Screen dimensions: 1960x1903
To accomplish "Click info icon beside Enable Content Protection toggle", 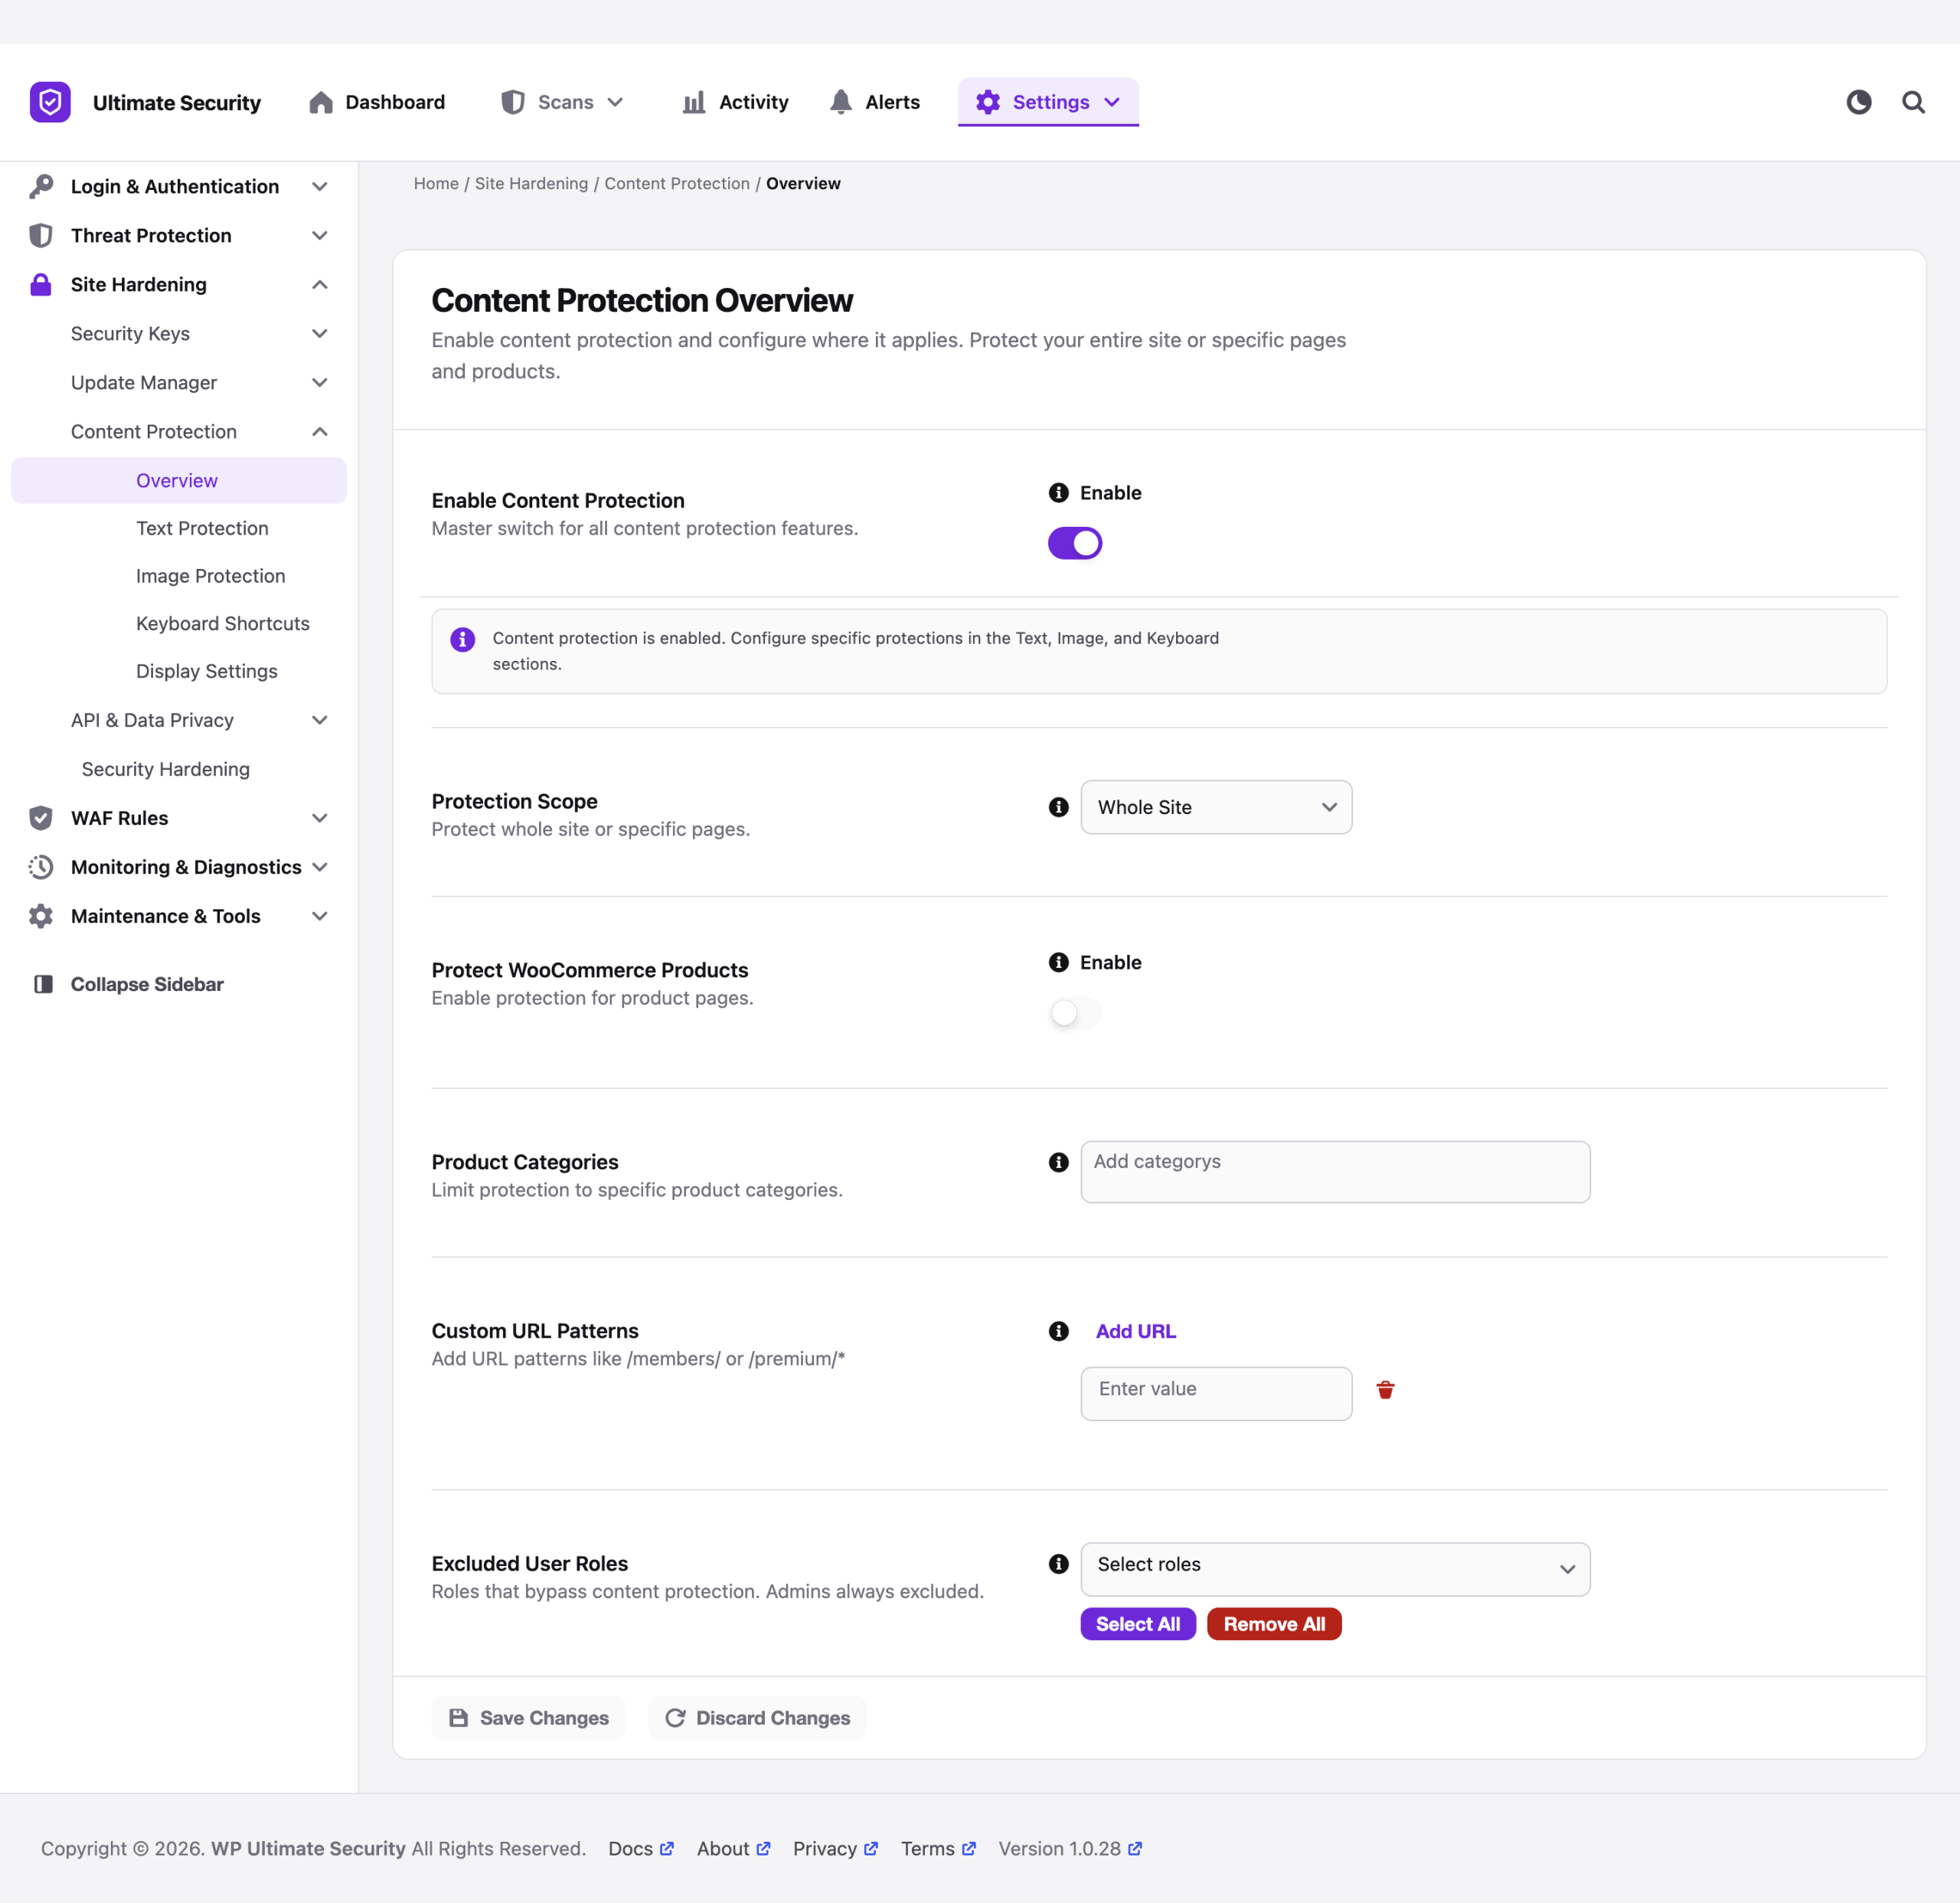I will click(1058, 493).
